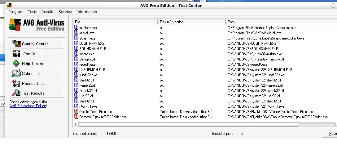Click the info icon beside rundll32.exe
Screen dimensions: 337x162
(76, 75)
